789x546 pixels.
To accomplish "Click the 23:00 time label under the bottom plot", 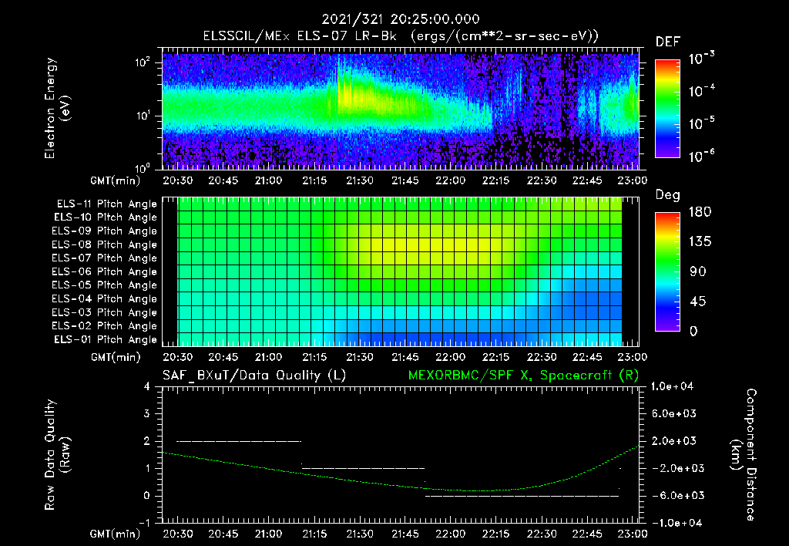I will pos(632,534).
